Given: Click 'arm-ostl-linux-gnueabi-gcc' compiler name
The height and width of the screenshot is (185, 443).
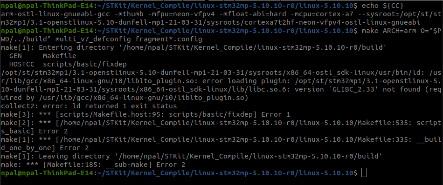Looking at the screenshot, I should point(55,14).
